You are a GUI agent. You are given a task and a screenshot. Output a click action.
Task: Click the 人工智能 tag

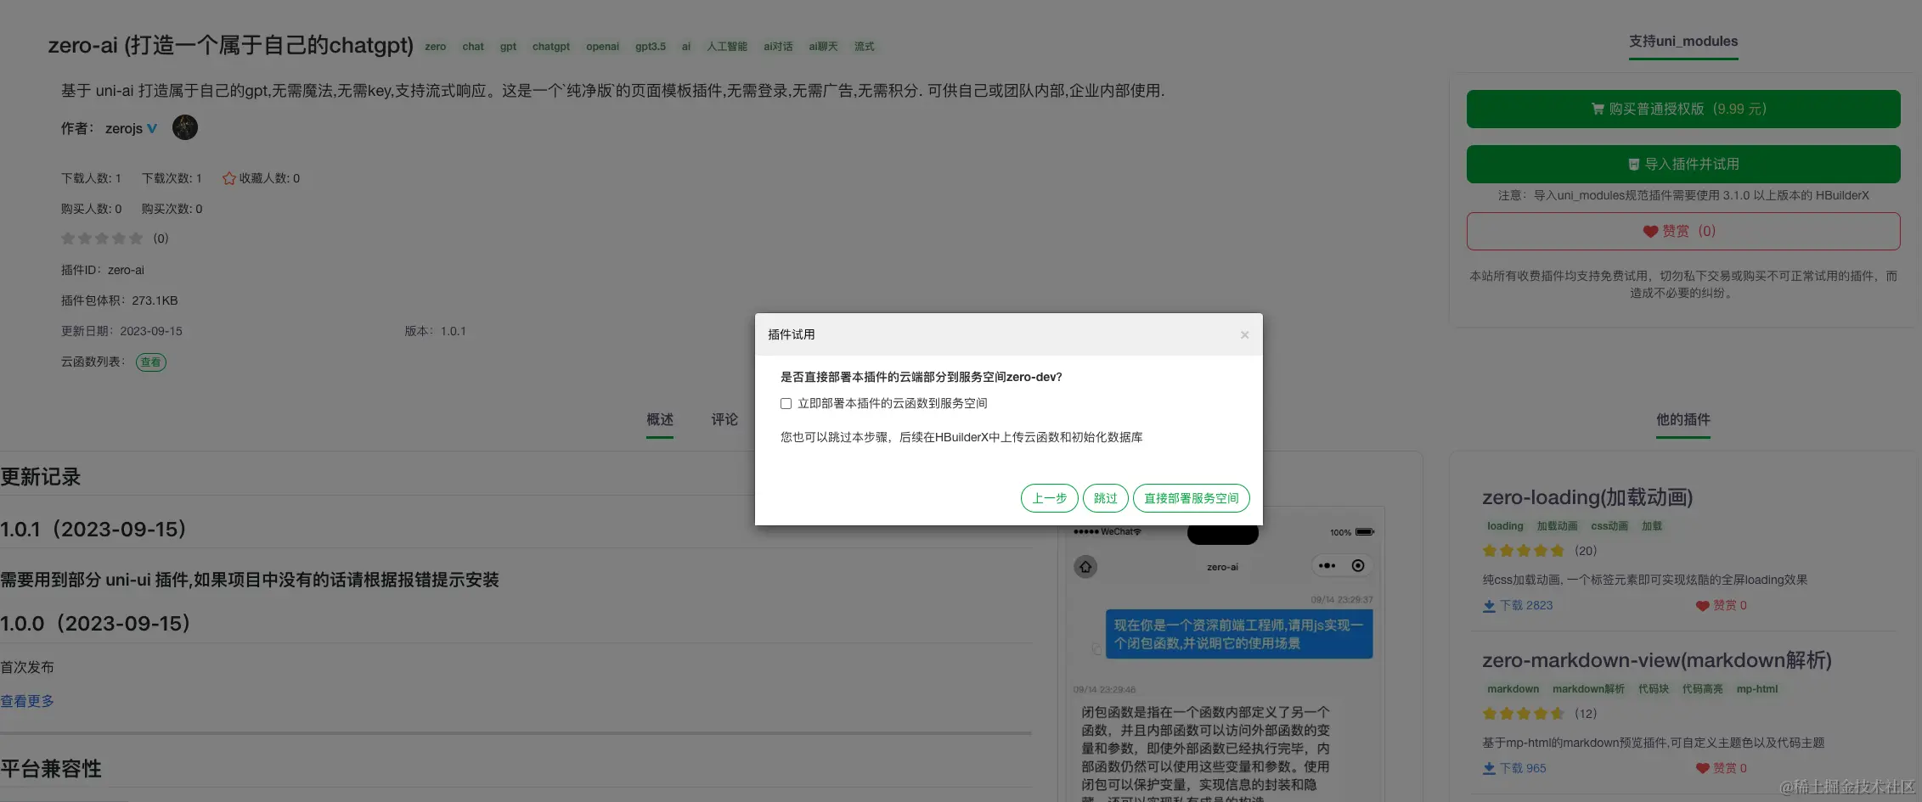[x=726, y=47]
